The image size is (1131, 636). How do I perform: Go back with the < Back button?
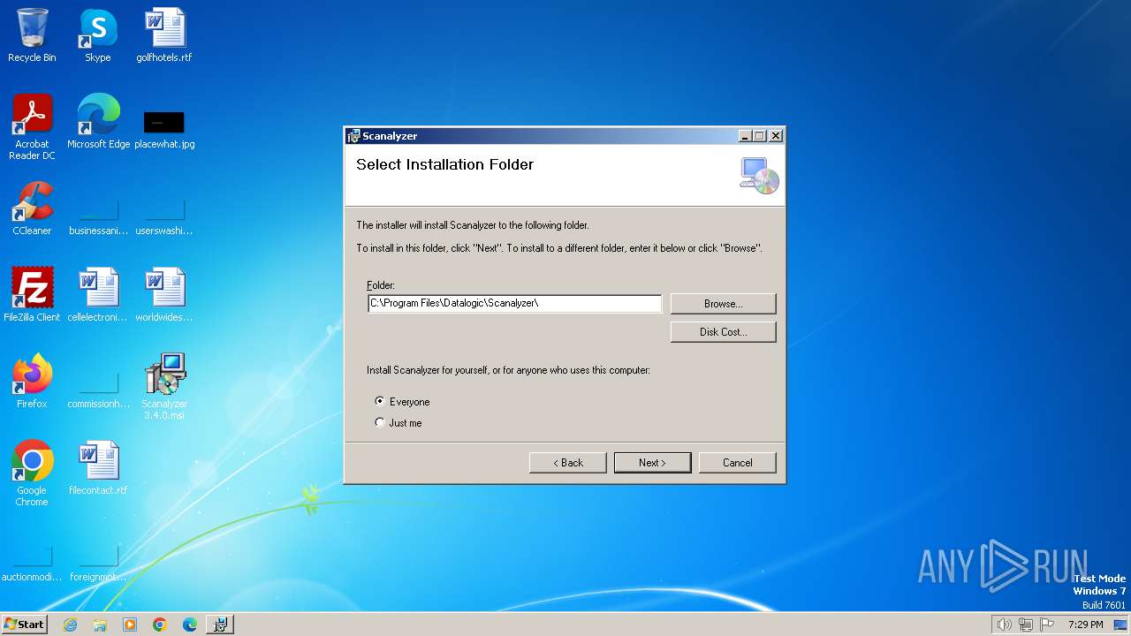click(568, 463)
